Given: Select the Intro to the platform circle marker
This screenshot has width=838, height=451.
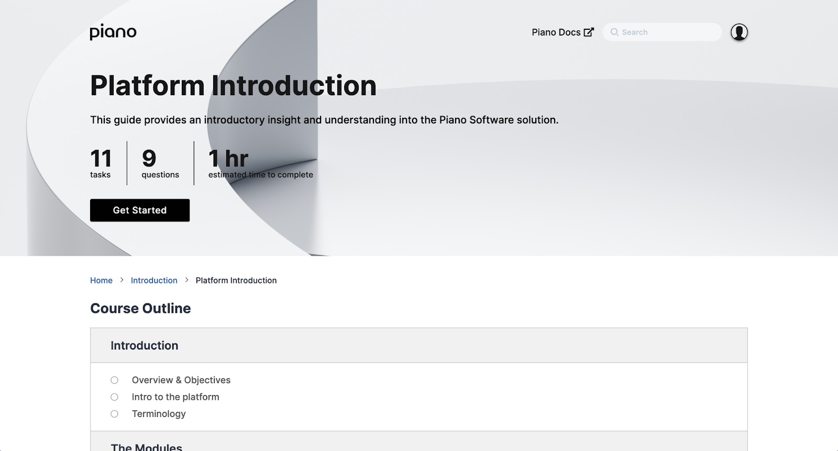Looking at the screenshot, I should click(114, 397).
